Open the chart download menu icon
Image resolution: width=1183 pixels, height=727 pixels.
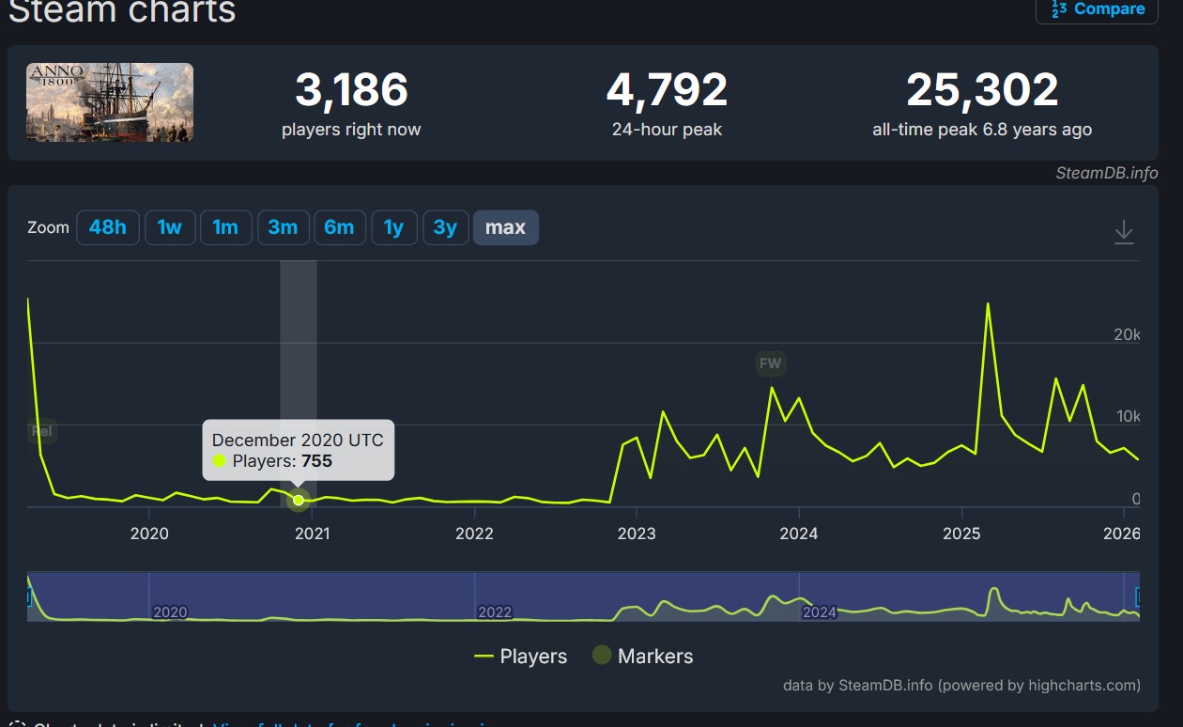1124,232
